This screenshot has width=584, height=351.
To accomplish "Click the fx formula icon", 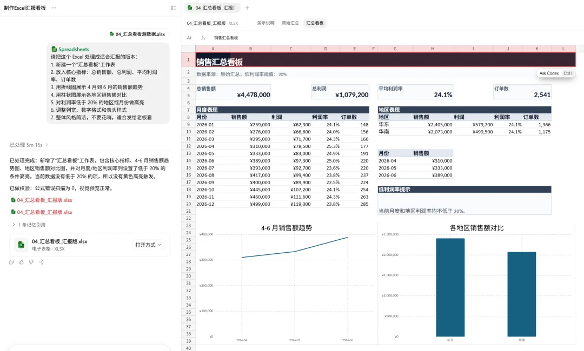I will (203, 38).
